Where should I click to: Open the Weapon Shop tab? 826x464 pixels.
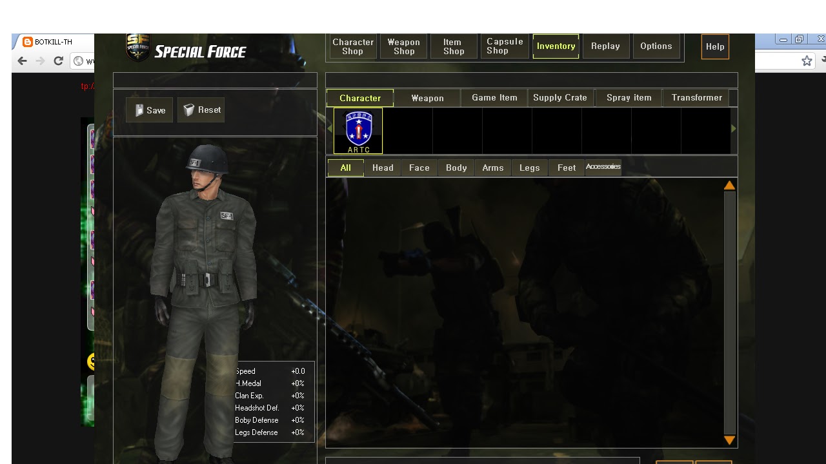[x=403, y=46]
